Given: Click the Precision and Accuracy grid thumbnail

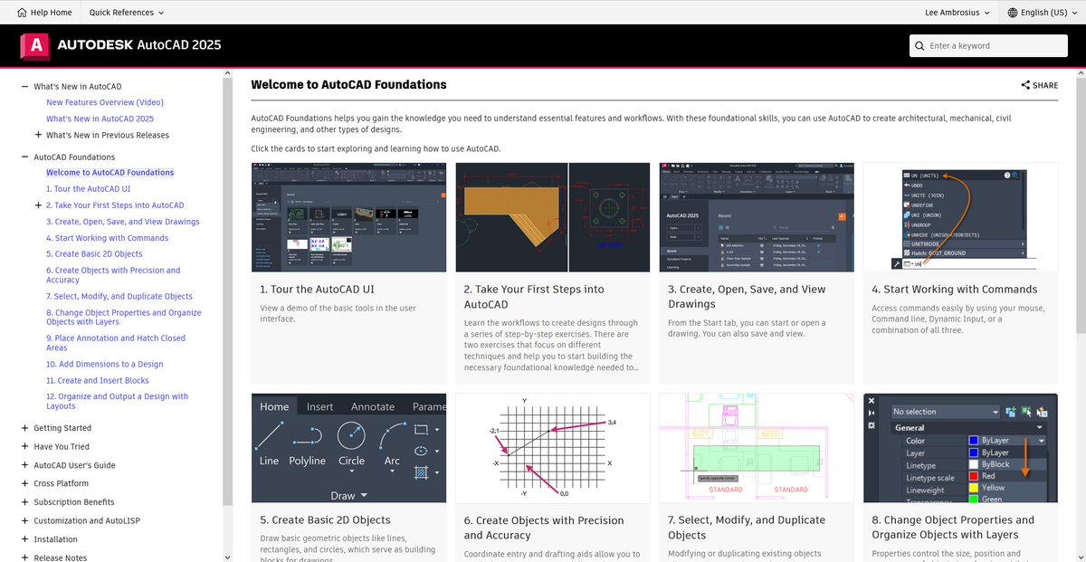Looking at the screenshot, I should pyautogui.click(x=553, y=448).
